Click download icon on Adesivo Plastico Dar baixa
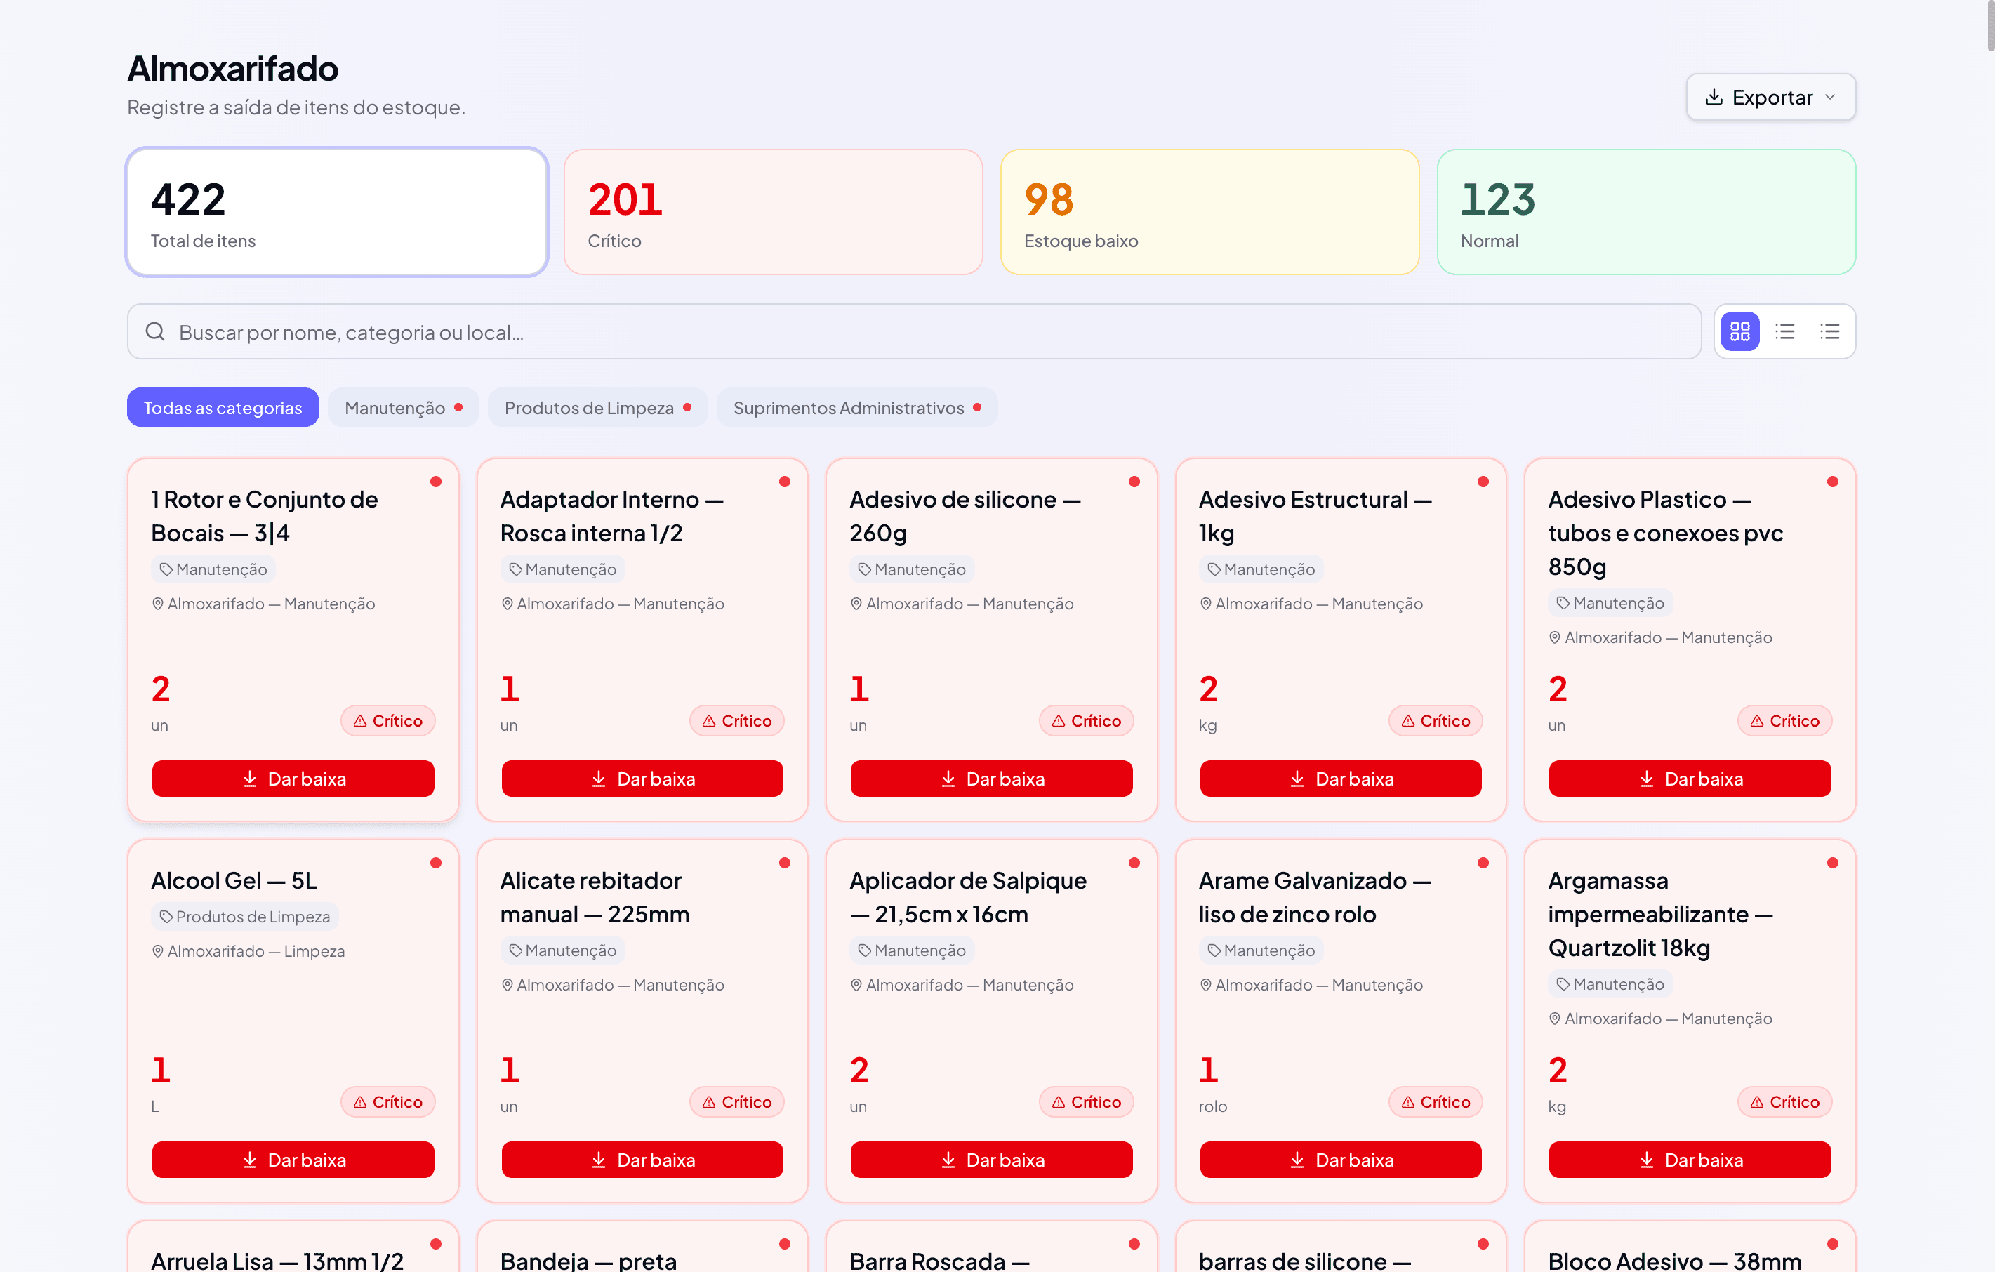Viewport: 1995px width, 1272px height. (x=1647, y=779)
